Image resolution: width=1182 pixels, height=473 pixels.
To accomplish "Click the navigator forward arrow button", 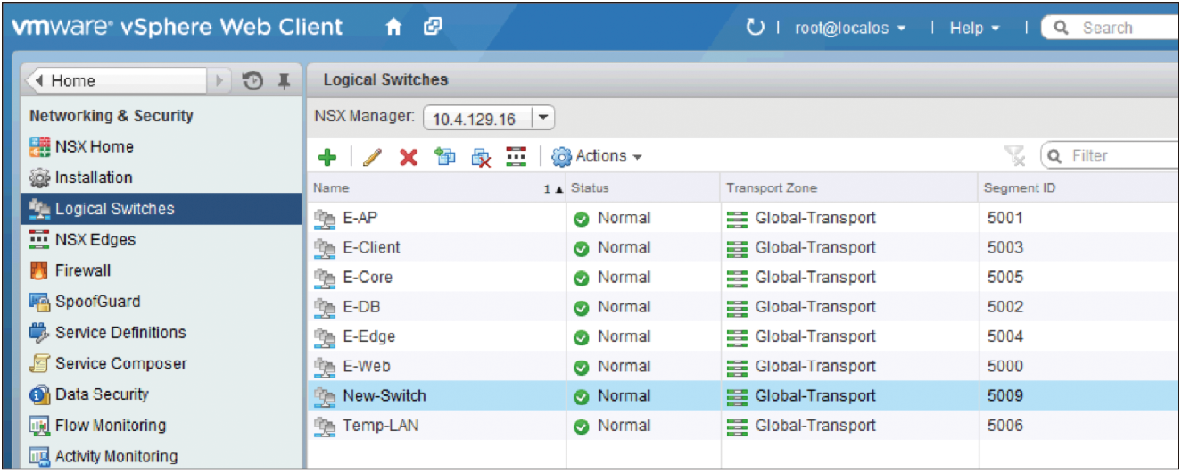I will pos(221,80).
